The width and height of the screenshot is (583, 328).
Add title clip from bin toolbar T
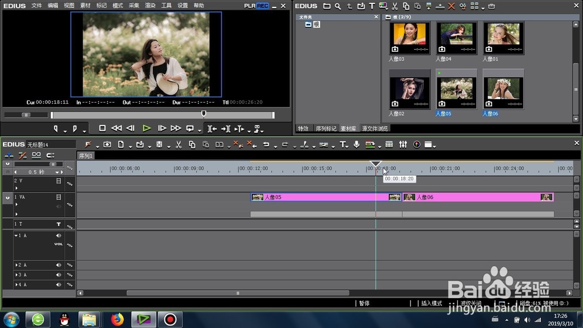(372, 6)
